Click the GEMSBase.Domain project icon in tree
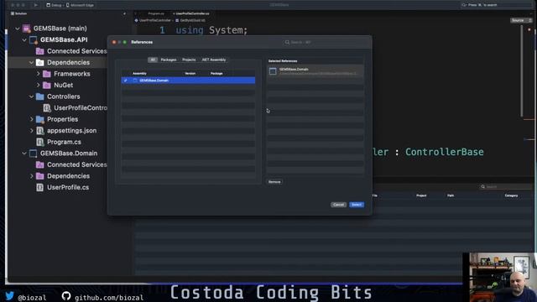Viewport: 537px width, 302px height. [x=34, y=154]
